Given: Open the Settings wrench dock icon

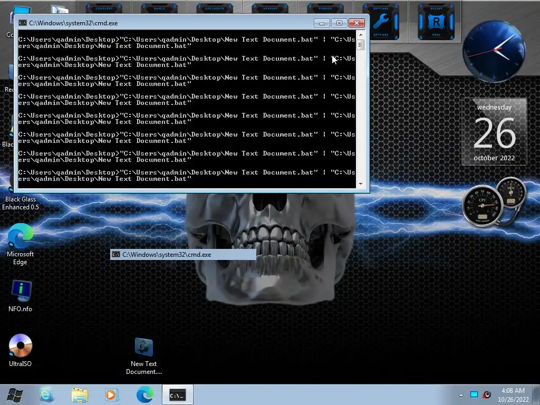Looking at the screenshot, I should (x=381, y=22).
